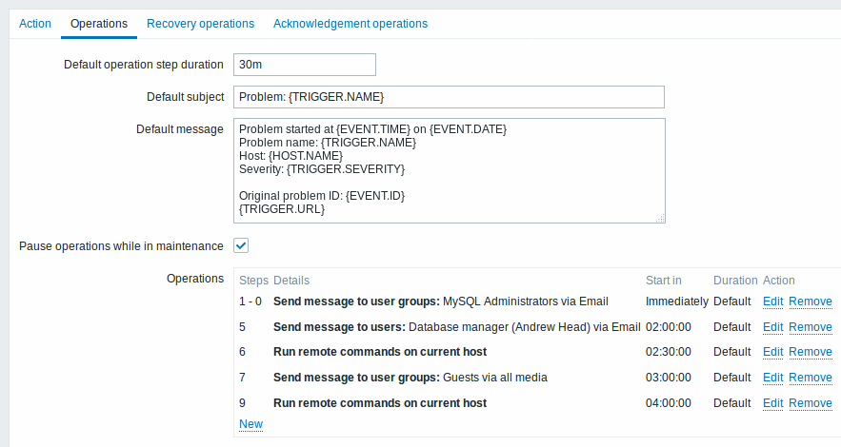841x447 pixels.
Task: Uncheck Pause operations while in maintenance
Action: pos(241,245)
